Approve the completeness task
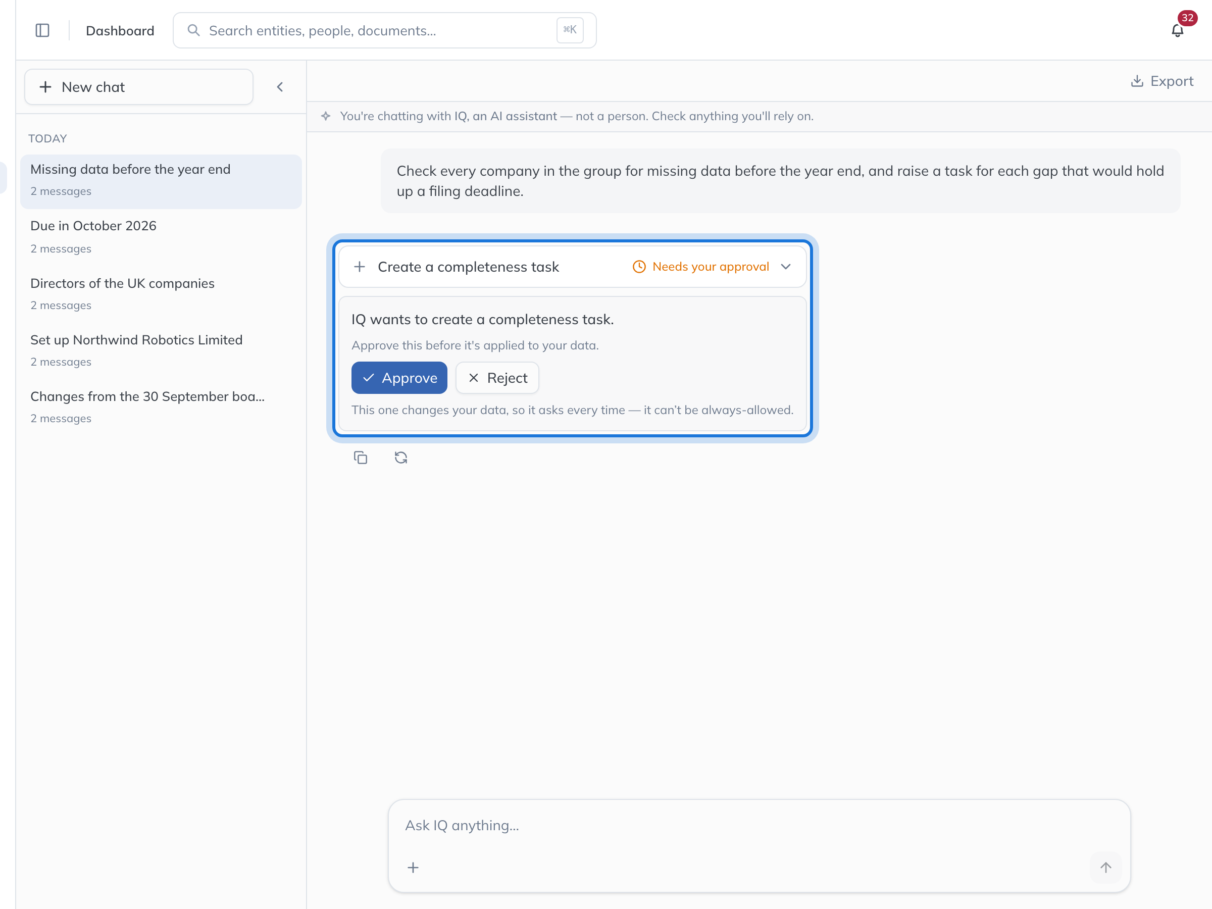 point(399,378)
